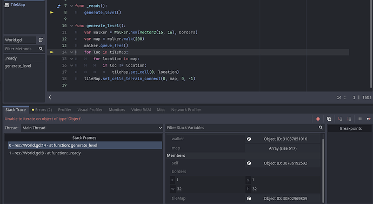Open the Main Thread dropdown

point(91,128)
